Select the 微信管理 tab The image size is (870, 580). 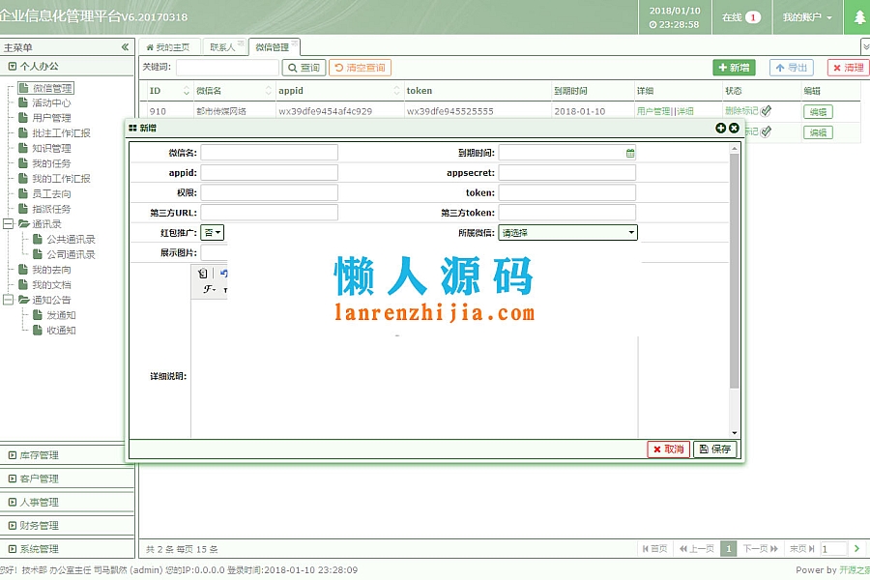click(274, 47)
